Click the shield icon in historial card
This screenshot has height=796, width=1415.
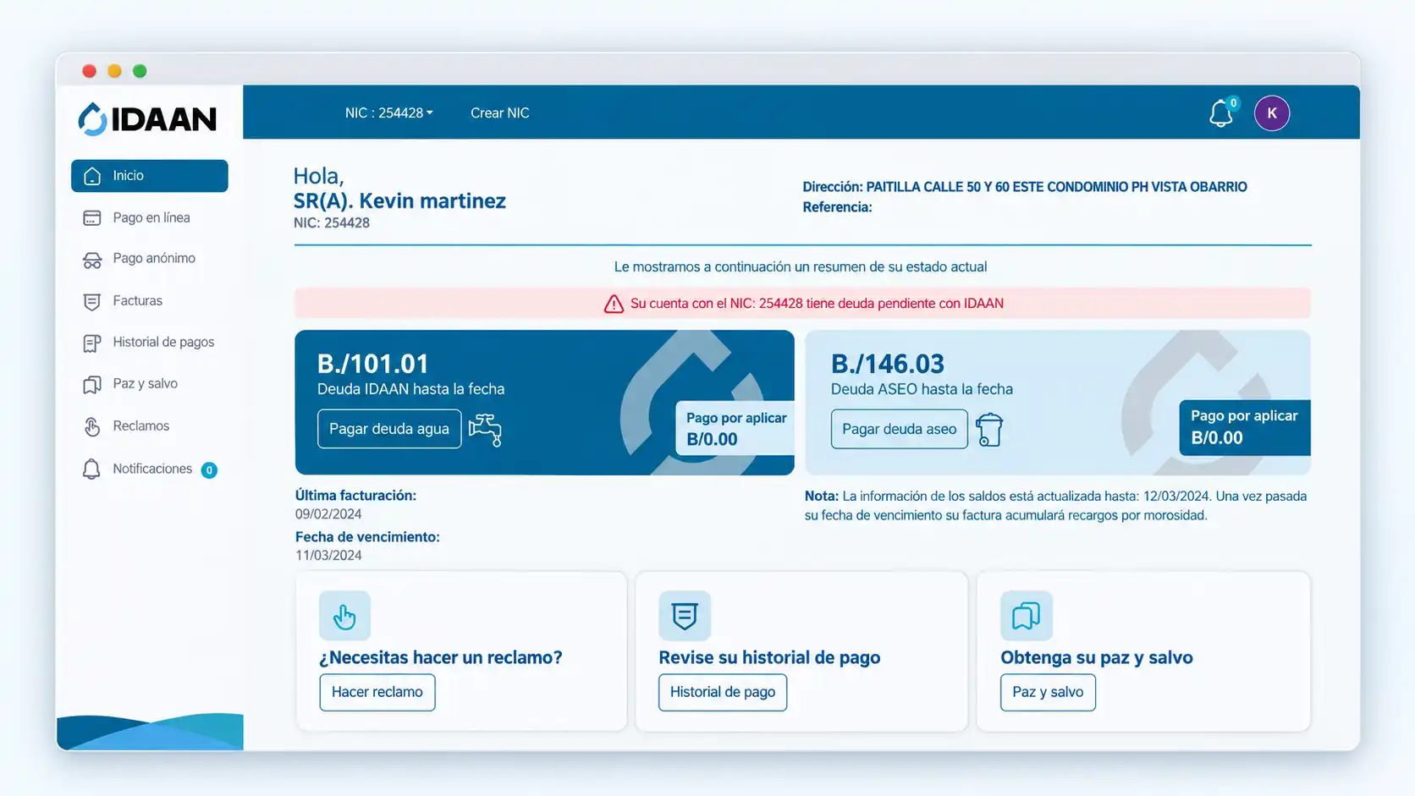685,616
